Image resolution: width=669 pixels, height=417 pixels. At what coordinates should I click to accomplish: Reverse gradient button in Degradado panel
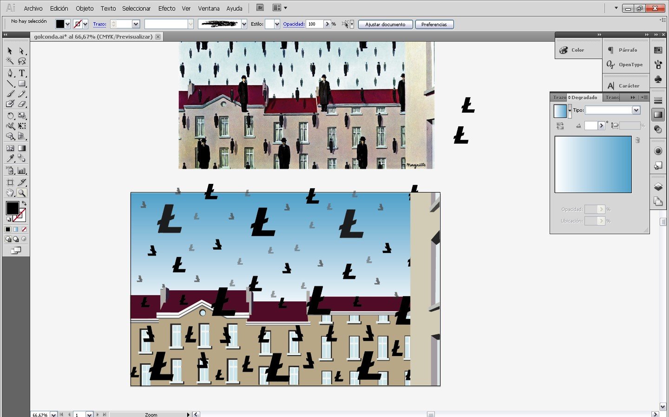560,125
